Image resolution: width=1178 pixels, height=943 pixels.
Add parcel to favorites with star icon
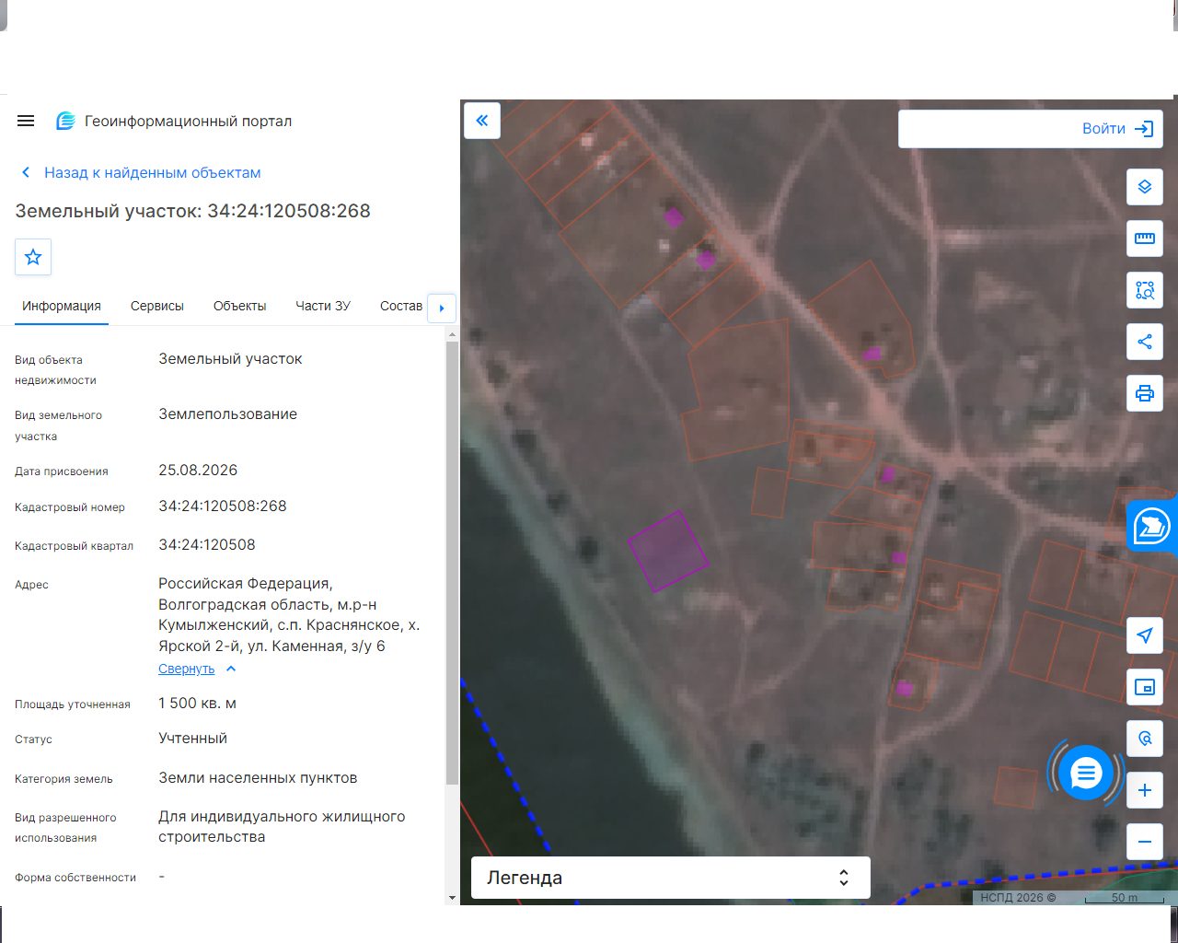(x=33, y=257)
